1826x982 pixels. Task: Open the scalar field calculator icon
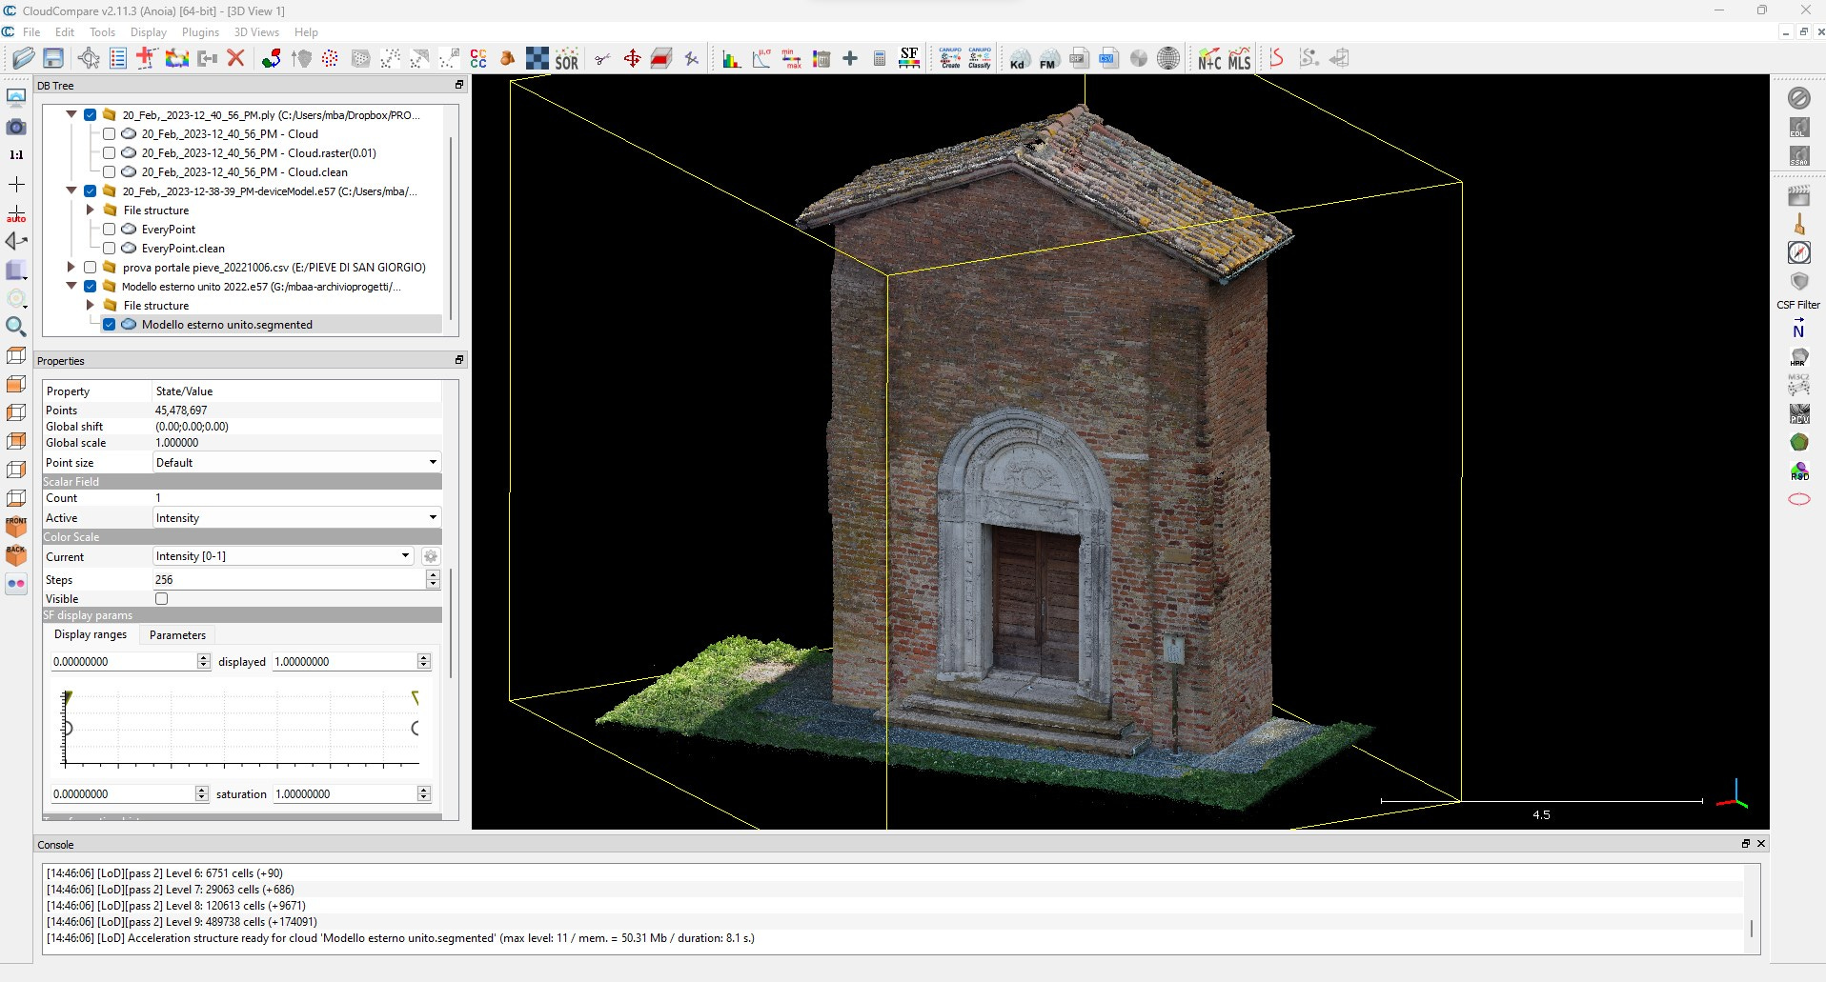880,59
